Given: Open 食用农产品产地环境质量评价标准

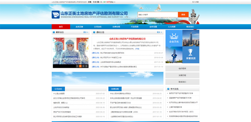Looking at the screenshot, I should (x=181, y=93).
